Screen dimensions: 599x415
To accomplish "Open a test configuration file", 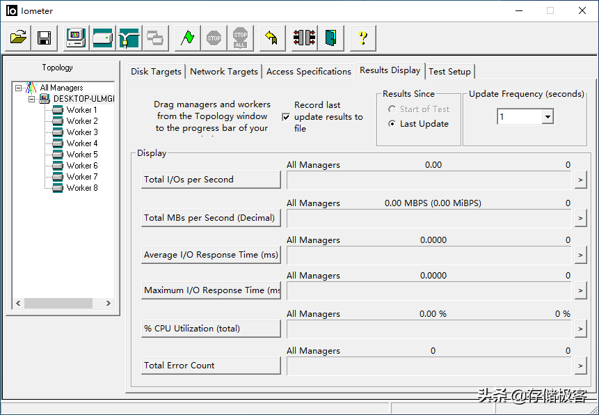I will pos(19,38).
